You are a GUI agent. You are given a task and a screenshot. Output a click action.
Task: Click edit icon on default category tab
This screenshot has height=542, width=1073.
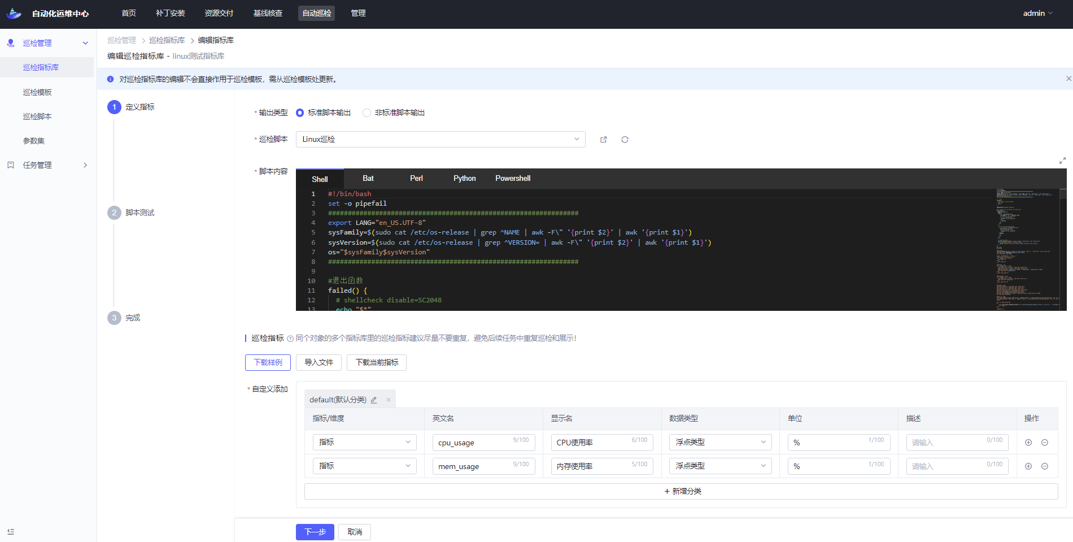374,400
